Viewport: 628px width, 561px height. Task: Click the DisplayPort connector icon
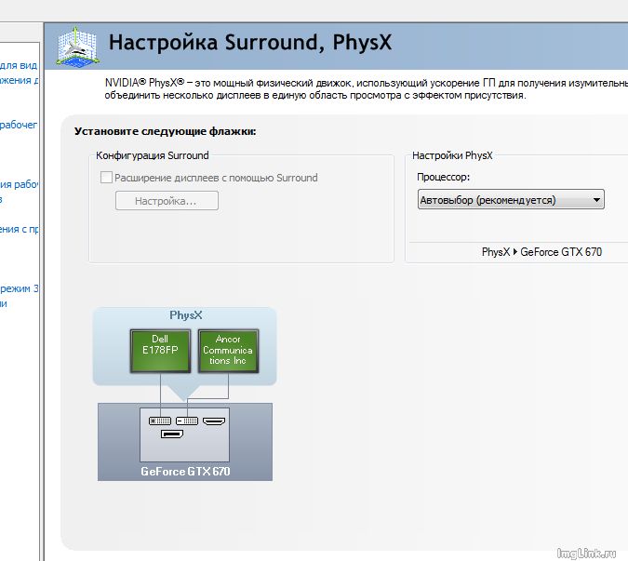[172, 434]
